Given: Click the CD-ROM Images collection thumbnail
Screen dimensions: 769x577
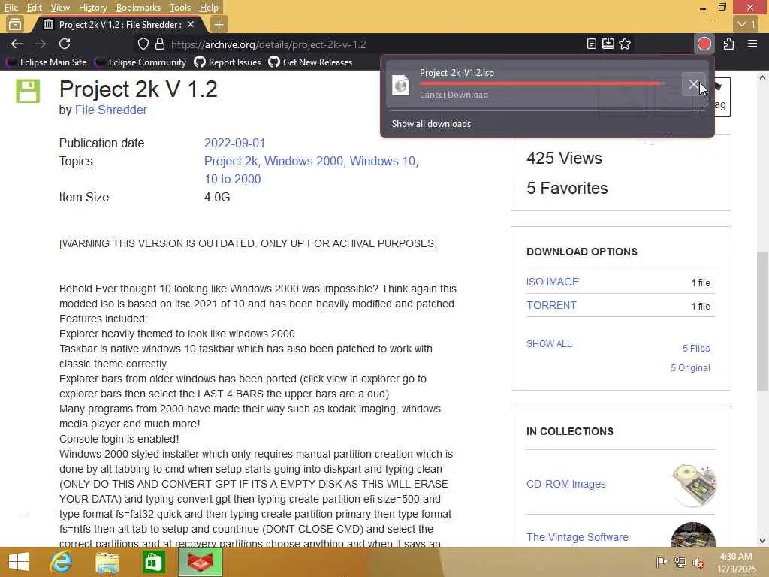Looking at the screenshot, I should [x=693, y=484].
